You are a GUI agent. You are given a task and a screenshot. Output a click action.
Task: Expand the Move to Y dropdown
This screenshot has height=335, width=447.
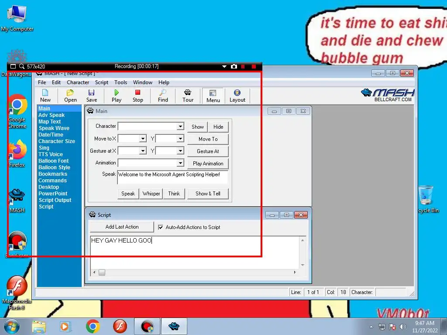180,139
